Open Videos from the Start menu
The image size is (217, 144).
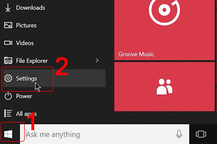[x=54, y=43]
